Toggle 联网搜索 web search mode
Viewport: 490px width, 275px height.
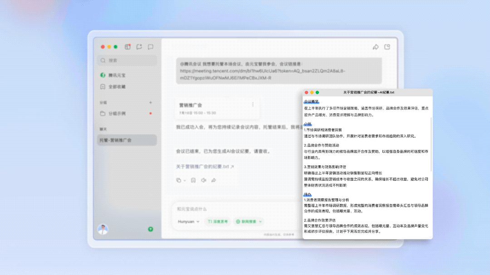[x=248, y=222]
